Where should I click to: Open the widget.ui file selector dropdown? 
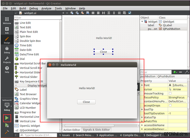coord(63,13)
